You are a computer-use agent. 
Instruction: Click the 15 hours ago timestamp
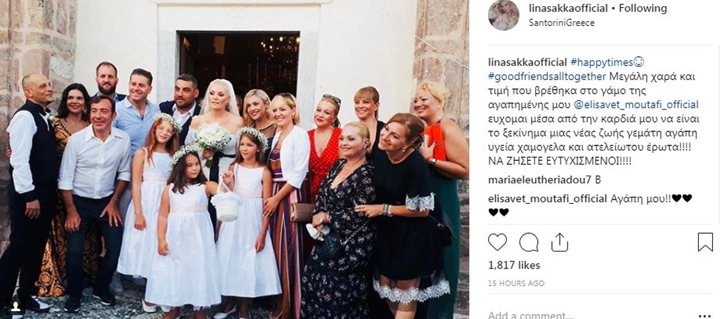(x=516, y=283)
